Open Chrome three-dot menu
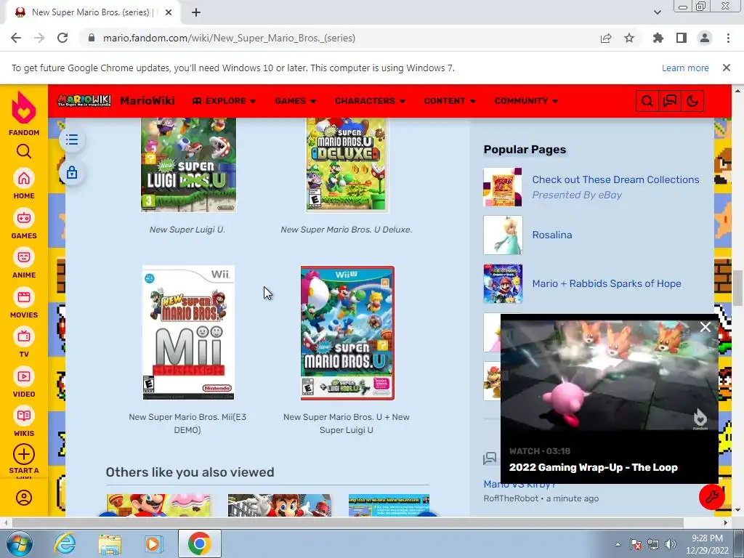Image resolution: width=744 pixels, height=558 pixels. click(728, 38)
